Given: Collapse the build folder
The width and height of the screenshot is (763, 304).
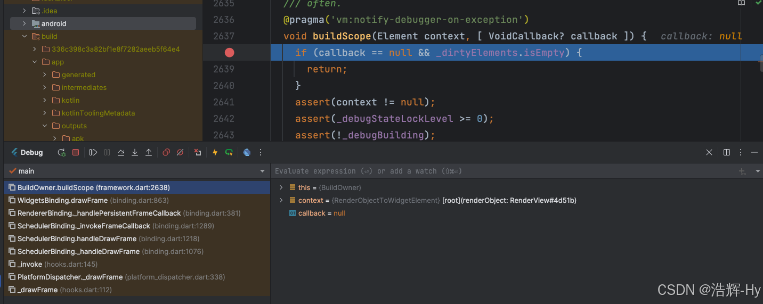Looking at the screenshot, I should pyautogui.click(x=25, y=36).
